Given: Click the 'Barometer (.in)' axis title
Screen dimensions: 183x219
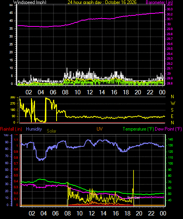Looking at the screenshot, I should coord(159,2).
